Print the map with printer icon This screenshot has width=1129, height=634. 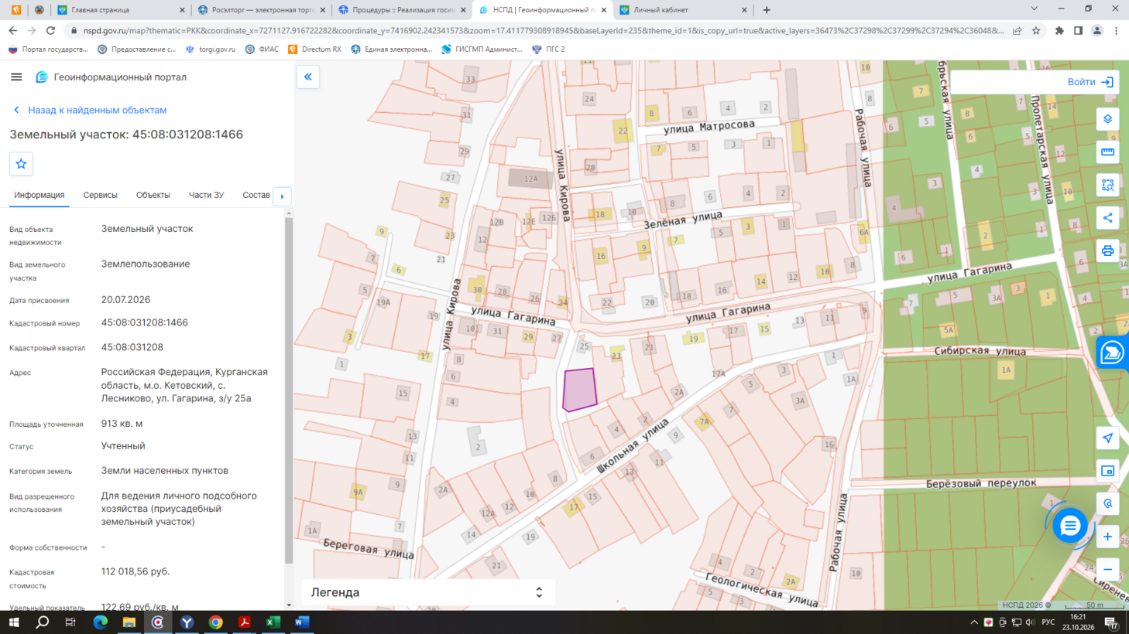[1107, 251]
